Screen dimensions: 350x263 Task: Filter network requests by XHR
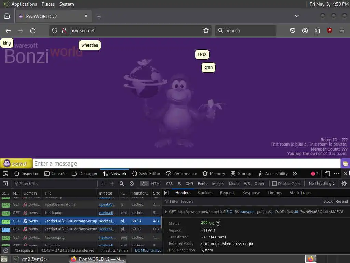(x=189, y=184)
